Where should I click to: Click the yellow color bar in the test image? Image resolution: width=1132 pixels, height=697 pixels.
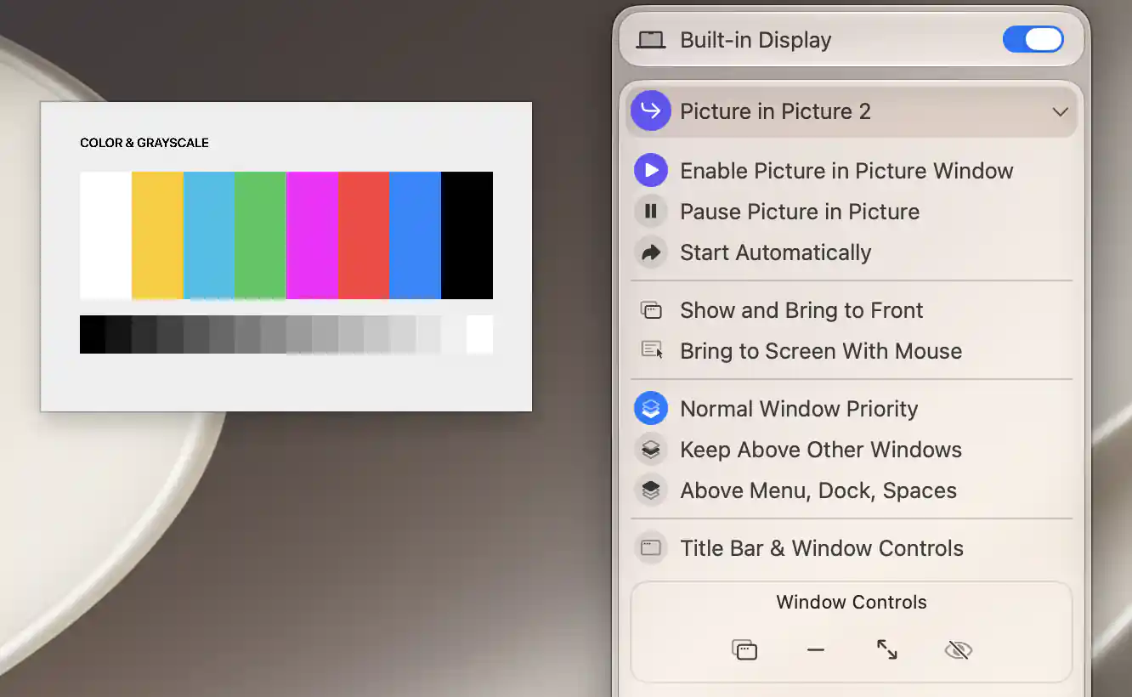tap(157, 235)
